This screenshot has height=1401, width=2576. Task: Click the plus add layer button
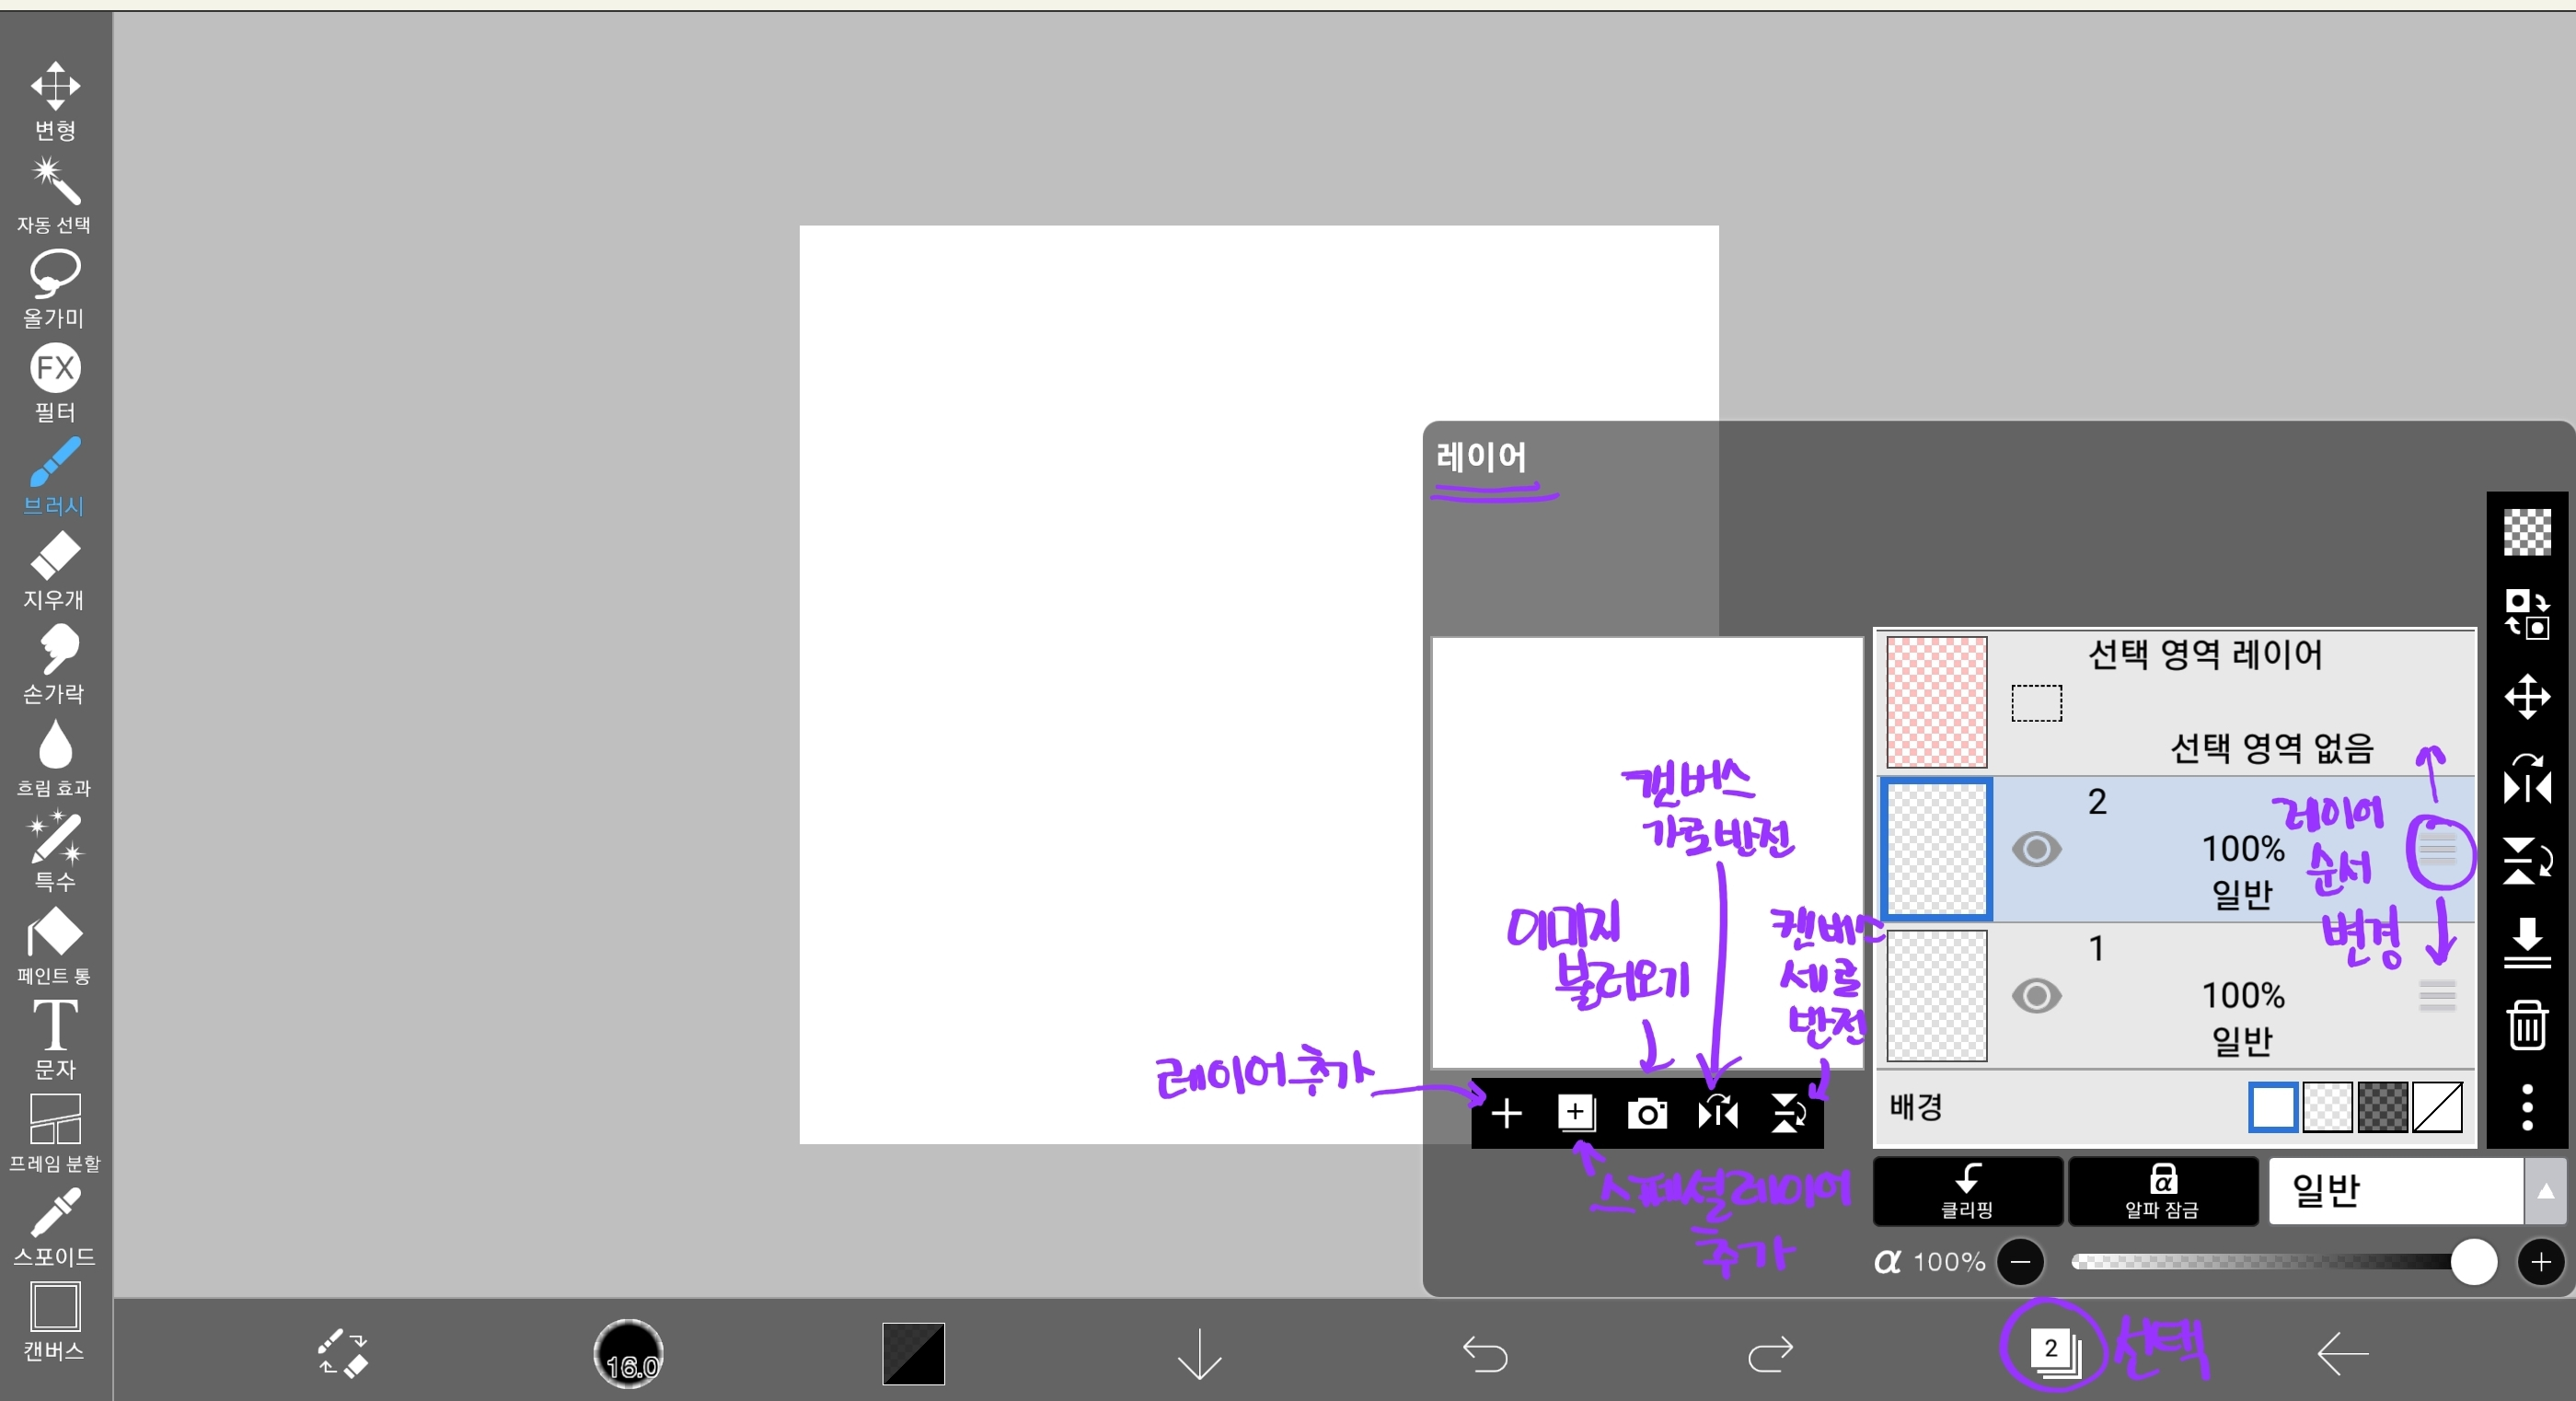1506,1113
